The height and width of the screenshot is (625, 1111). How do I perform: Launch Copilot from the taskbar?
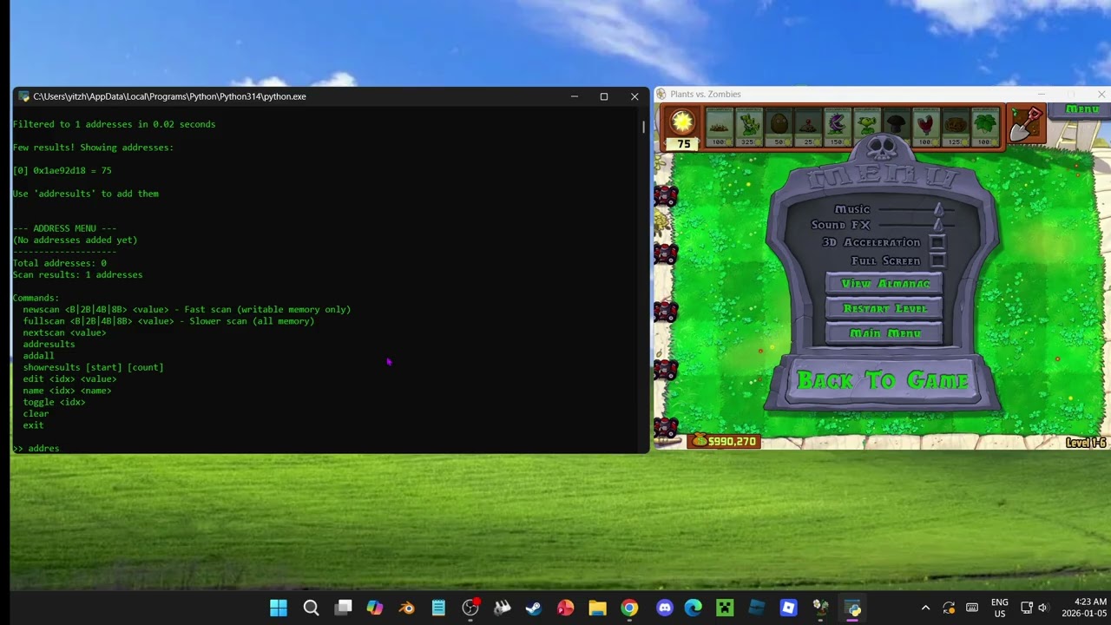click(x=375, y=608)
